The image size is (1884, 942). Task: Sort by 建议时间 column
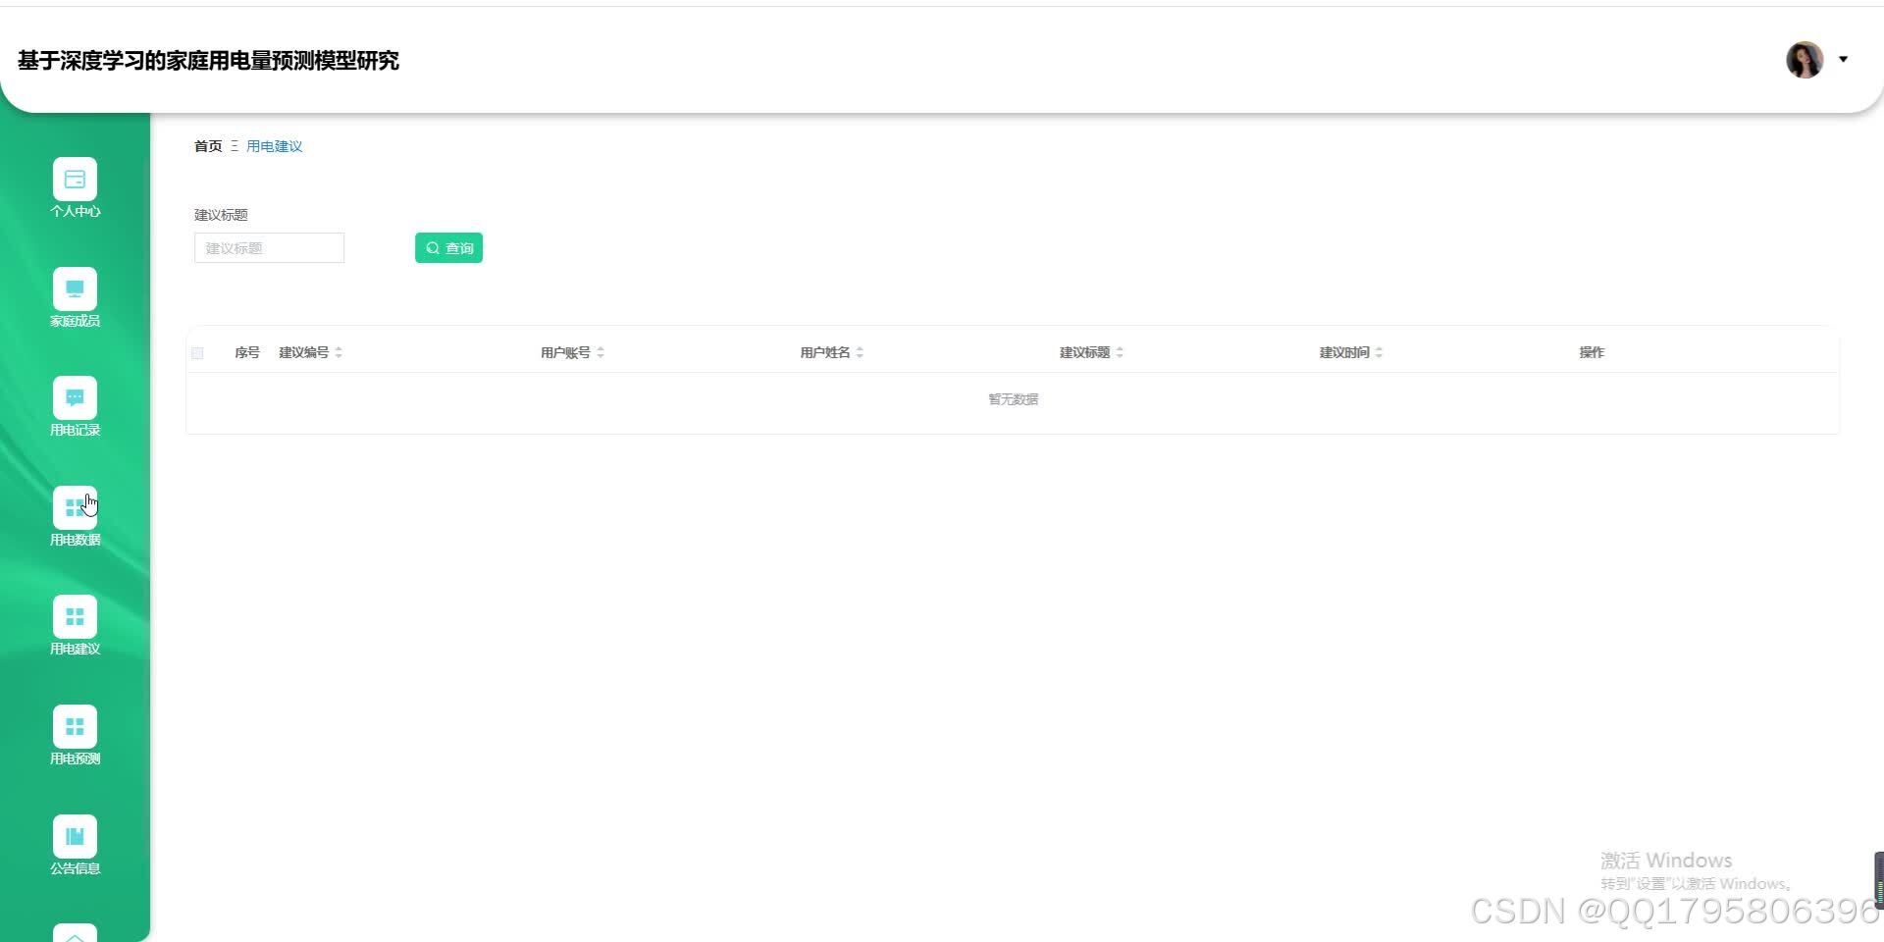pyautogui.click(x=1379, y=352)
